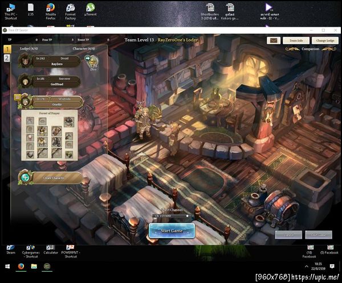Open the Calculator desktop shortcut

point(51,249)
